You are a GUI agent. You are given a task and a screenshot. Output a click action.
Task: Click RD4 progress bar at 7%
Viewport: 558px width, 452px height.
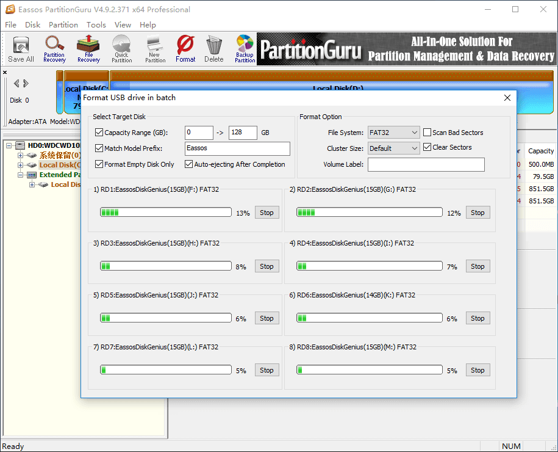pos(370,266)
